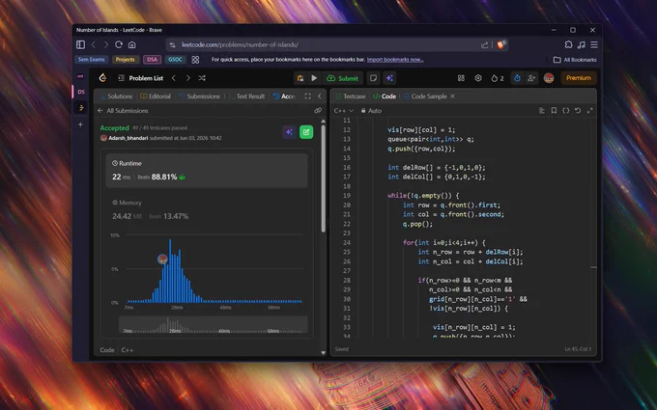This screenshot has width=657, height=410.
Task: Switch to the Submissions tab
Action: pos(199,96)
